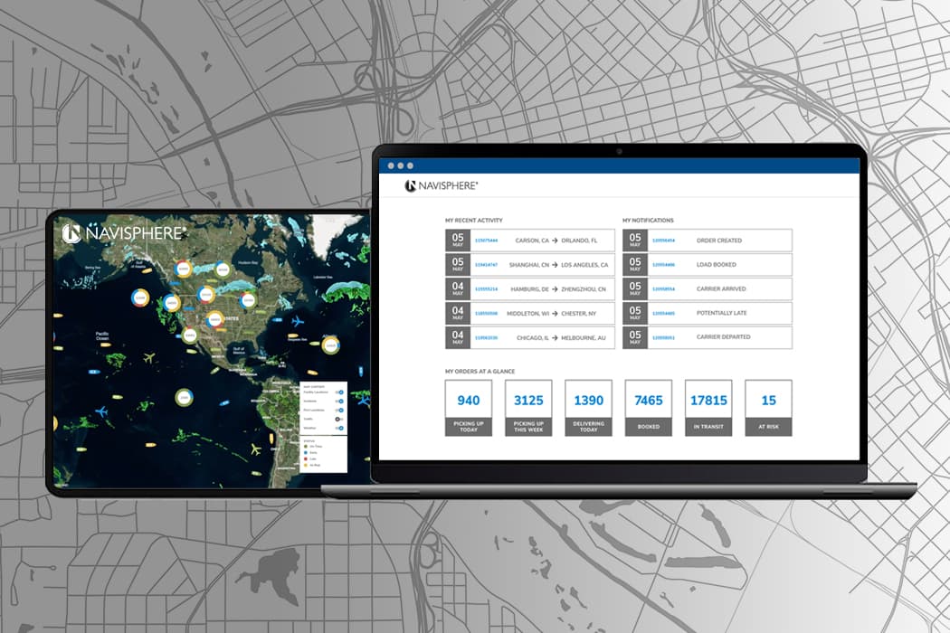Image resolution: width=950 pixels, height=633 pixels.
Task: Select the At Risk orders tile
Action: point(768,408)
